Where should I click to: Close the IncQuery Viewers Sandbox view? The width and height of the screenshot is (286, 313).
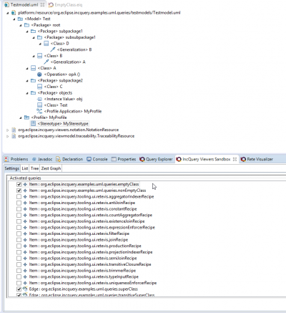tap(235, 159)
